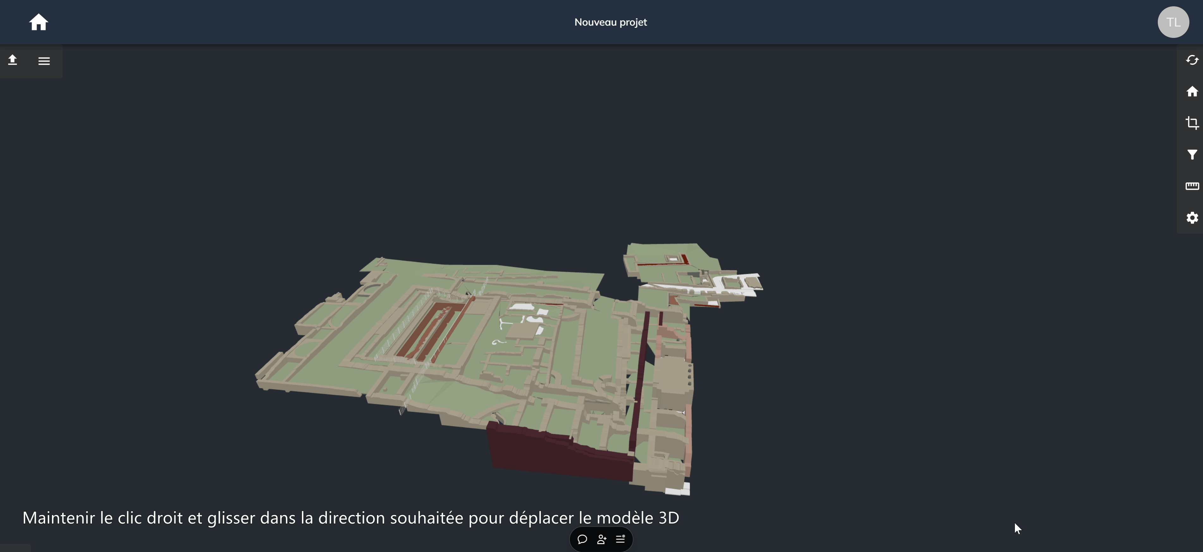Select the ruler measurement tool

point(1192,186)
